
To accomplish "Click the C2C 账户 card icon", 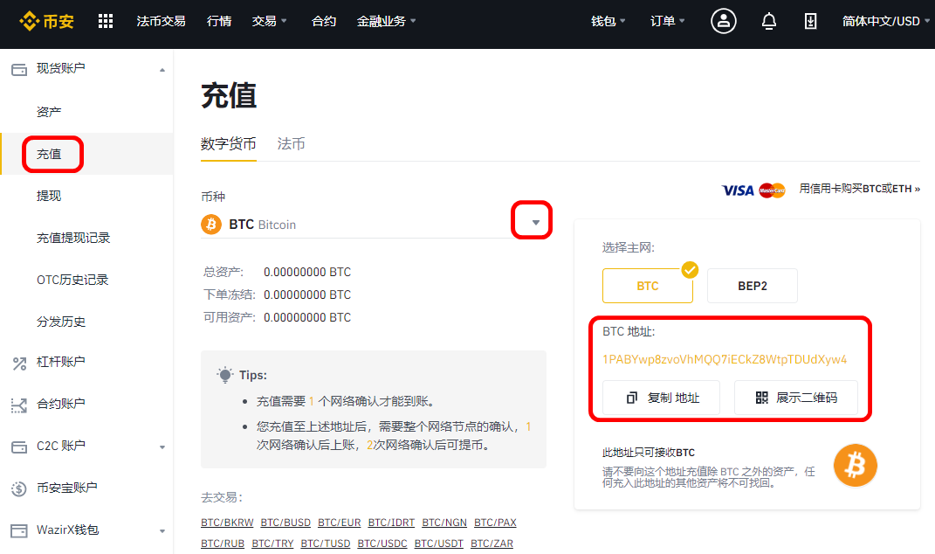I will tap(19, 447).
